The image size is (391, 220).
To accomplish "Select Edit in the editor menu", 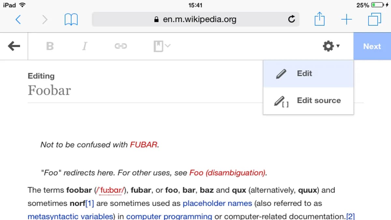I will [308, 74].
